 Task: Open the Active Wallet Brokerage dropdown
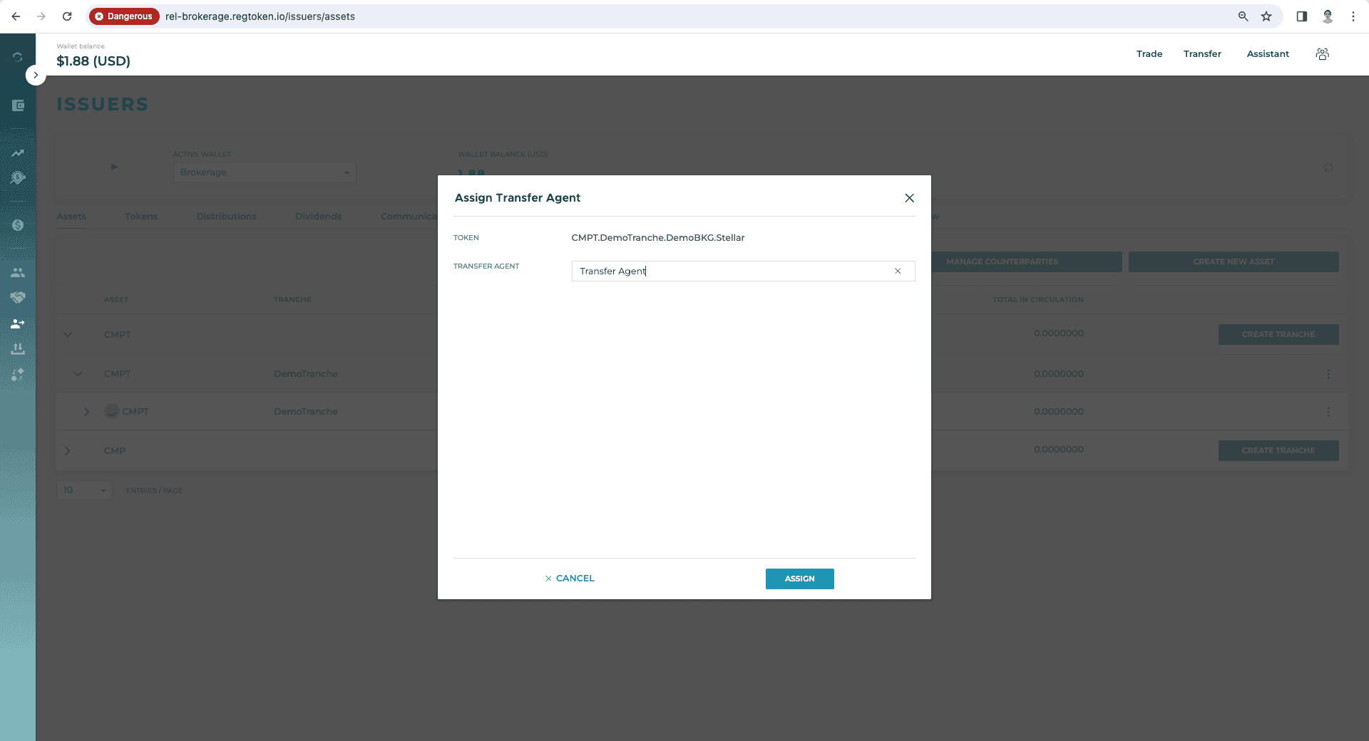[x=265, y=172]
